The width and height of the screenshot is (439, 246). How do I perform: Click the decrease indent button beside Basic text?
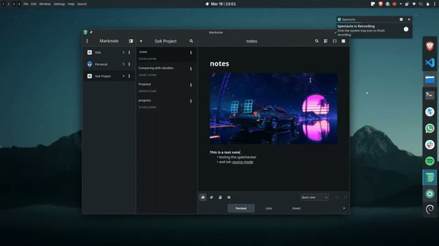click(x=337, y=197)
